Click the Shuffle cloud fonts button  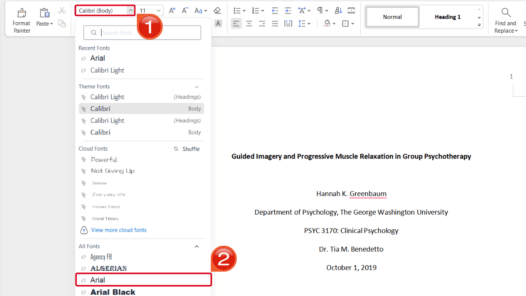(x=187, y=149)
